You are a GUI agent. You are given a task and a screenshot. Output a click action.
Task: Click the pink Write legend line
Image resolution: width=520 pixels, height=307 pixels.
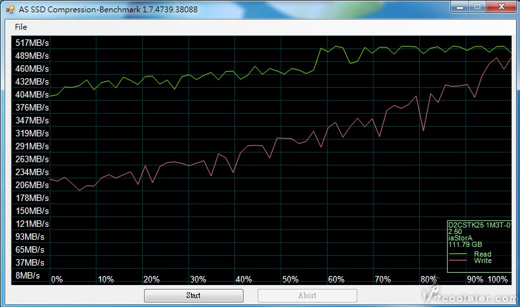click(x=457, y=260)
